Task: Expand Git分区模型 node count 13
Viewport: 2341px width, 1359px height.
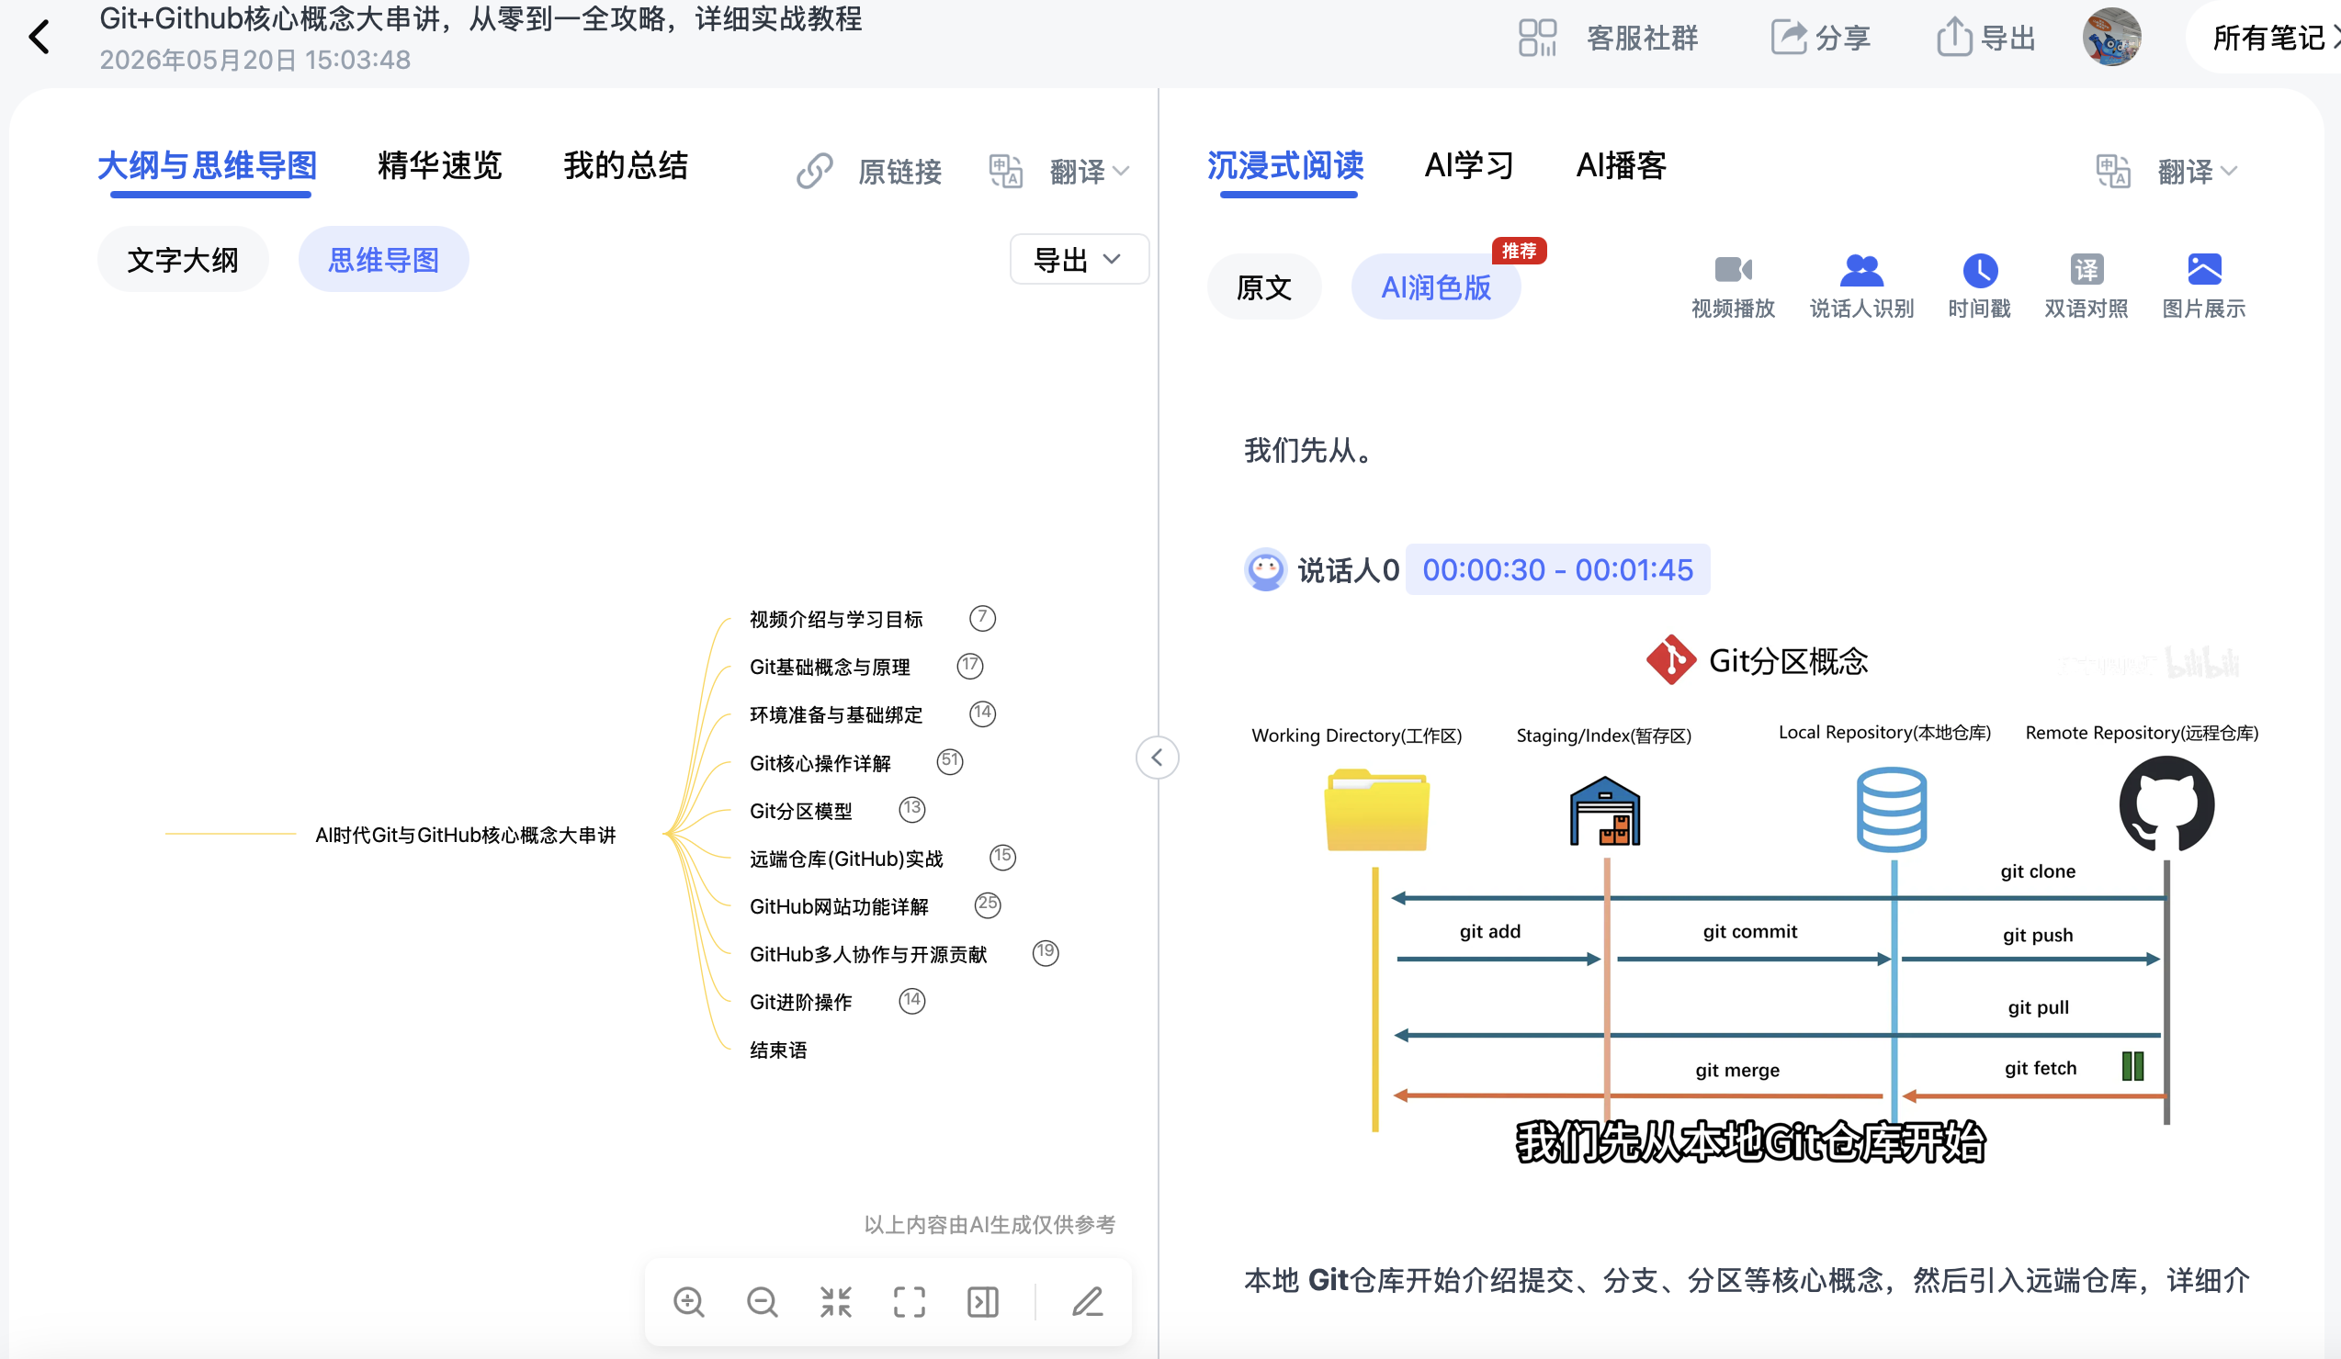Action: (912, 810)
